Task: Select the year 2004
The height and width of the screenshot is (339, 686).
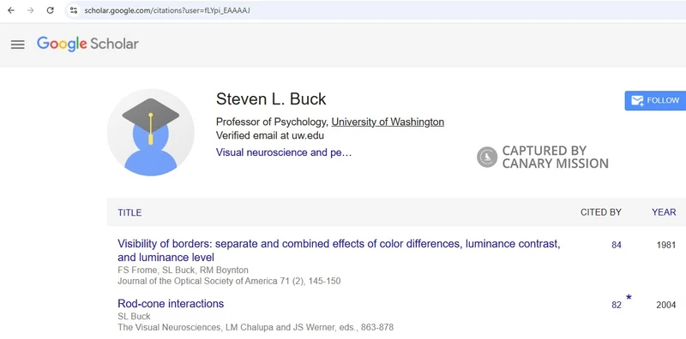Action: coord(666,305)
